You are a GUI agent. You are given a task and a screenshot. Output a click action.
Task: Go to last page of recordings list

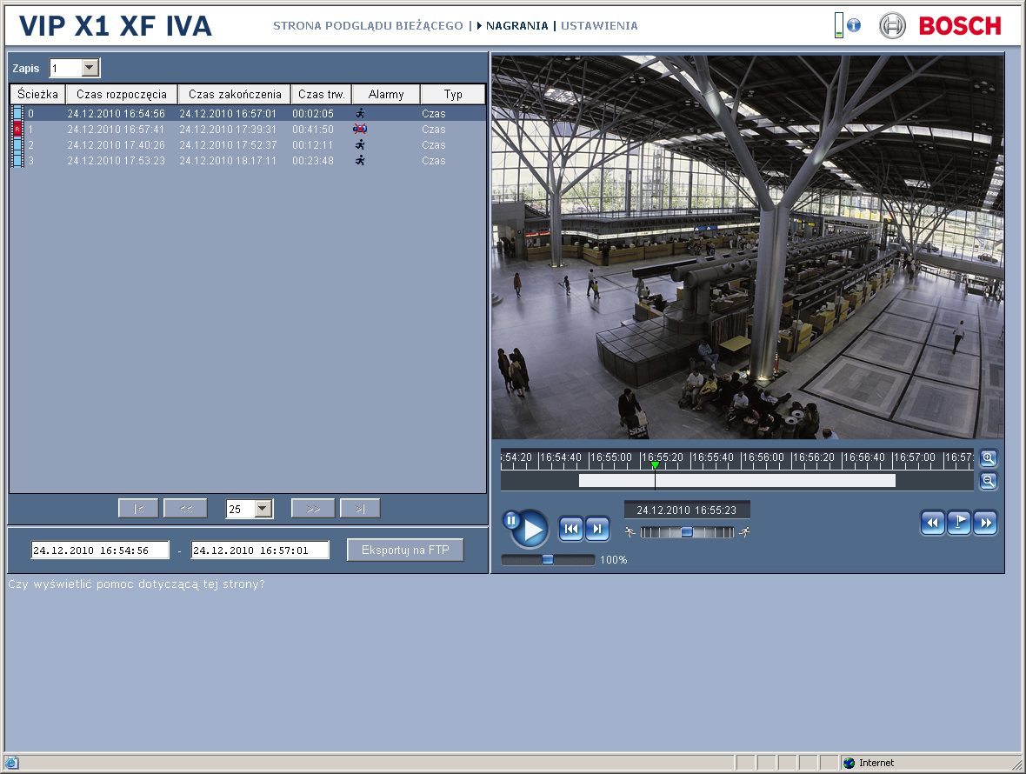point(360,509)
